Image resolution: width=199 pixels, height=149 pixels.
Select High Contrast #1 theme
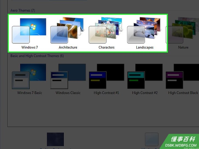106,79
